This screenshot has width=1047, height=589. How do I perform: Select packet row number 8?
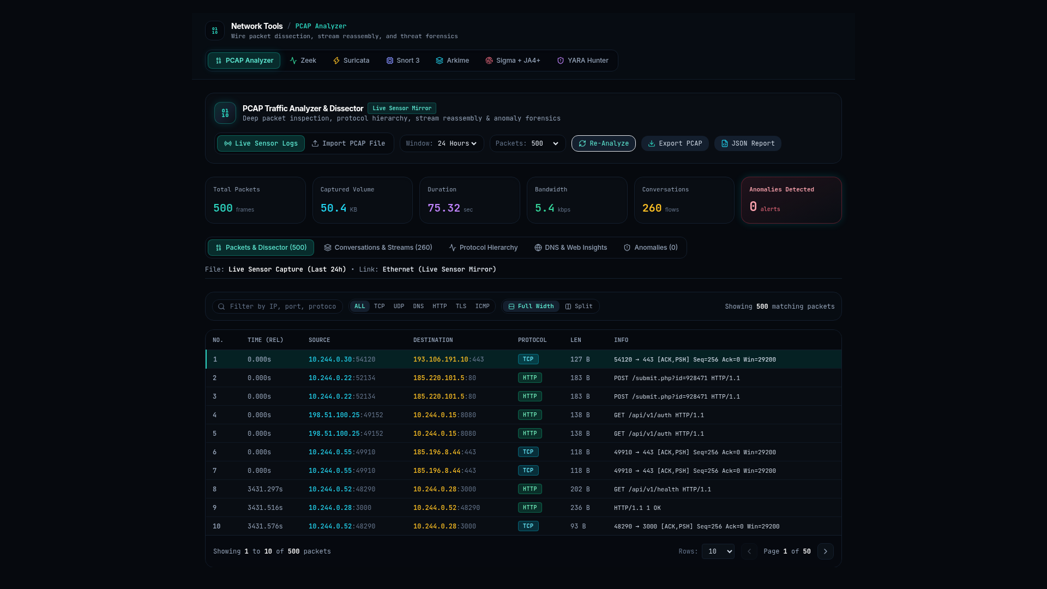coord(523,489)
